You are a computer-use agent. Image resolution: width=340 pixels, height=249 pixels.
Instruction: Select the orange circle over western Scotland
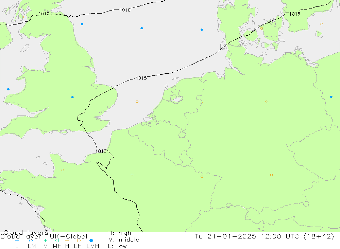tap(23, 17)
